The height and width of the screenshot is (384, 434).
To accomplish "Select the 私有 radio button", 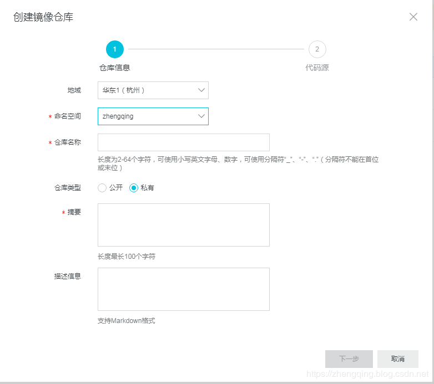I will 134,188.
